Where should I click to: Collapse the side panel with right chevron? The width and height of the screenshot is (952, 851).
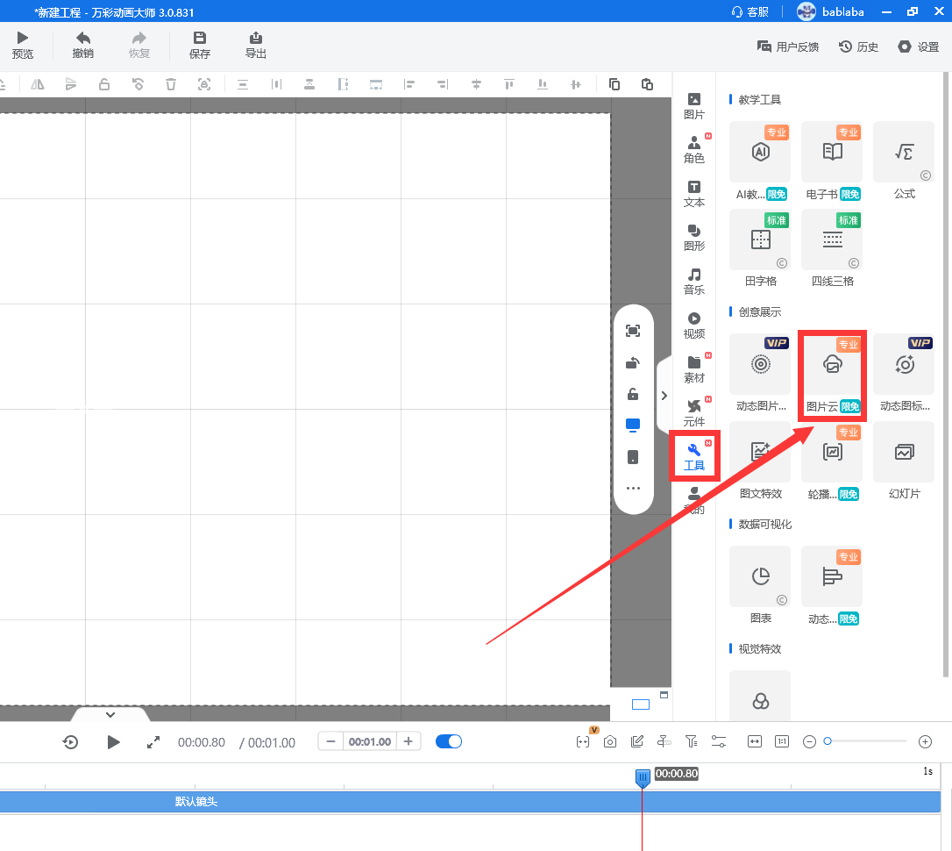click(x=664, y=396)
